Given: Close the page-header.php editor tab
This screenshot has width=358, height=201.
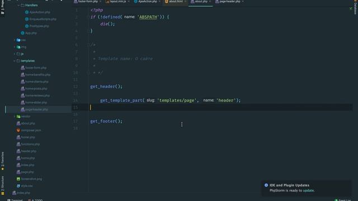Looking at the screenshot, I should [x=243, y=1].
